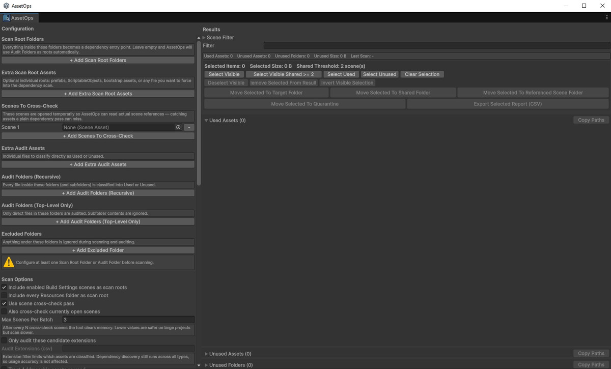Viewport: 611px width, 369px height.
Task: Click the Select Unused button
Action: click(x=379, y=74)
